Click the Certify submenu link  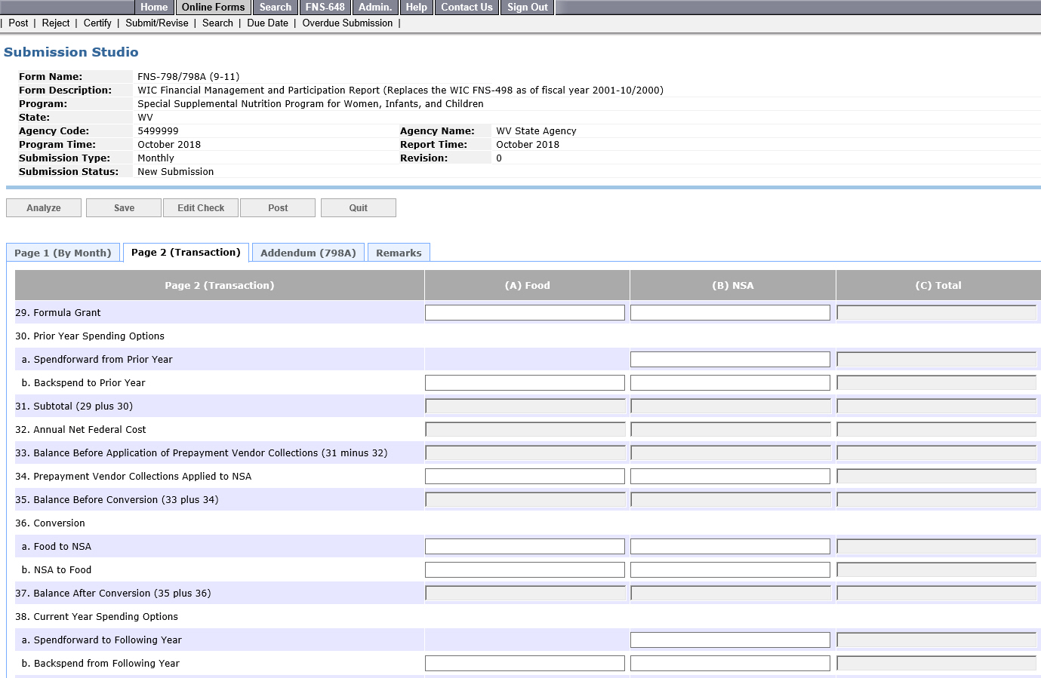point(97,23)
